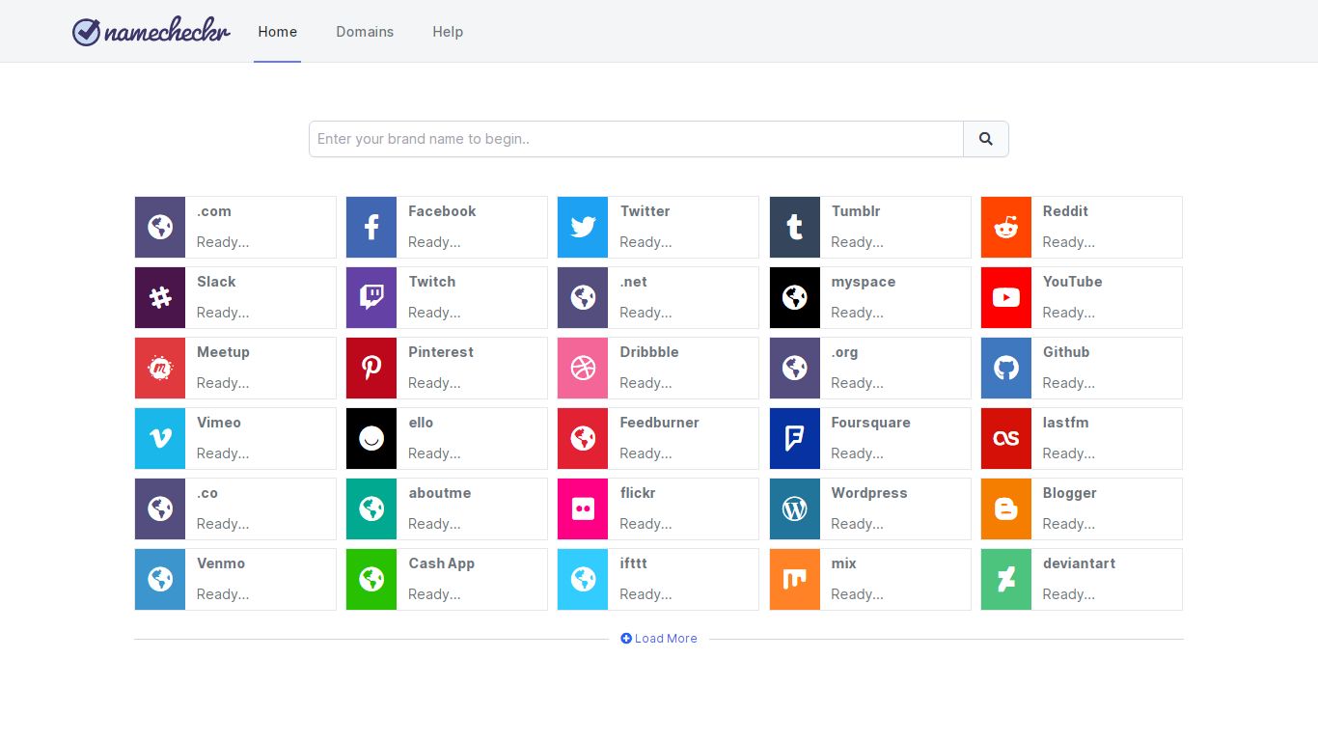Click the myspace icon
Image resolution: width=1318 pixels, height=741 pixels.
tap(795, 298)
